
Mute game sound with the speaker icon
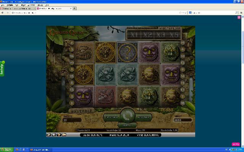(x=54, y=135)
